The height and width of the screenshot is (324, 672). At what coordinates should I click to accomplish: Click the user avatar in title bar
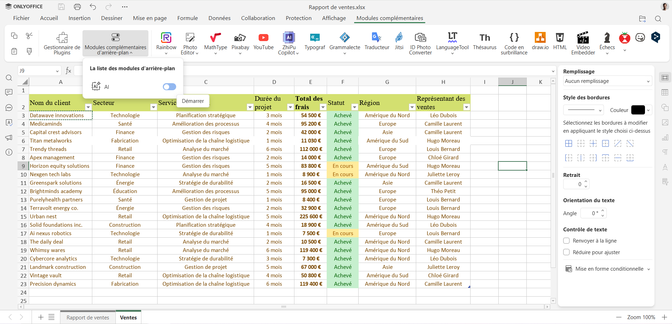tap(664, 7)
